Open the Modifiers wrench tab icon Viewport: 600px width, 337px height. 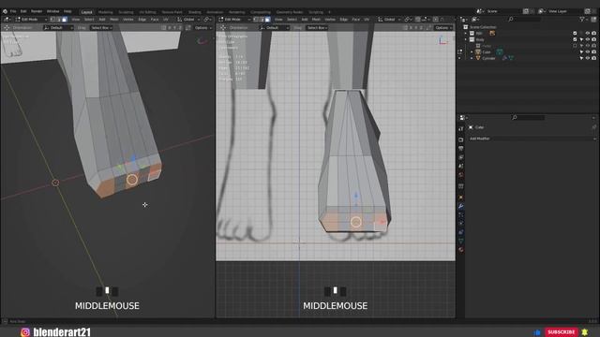461,206
